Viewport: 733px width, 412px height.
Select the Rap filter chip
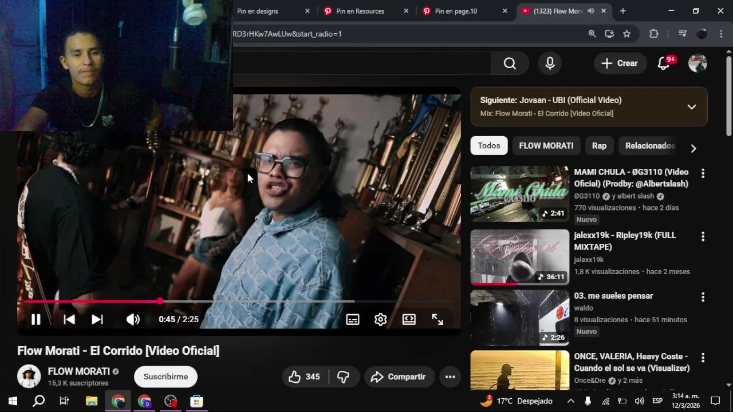599,146
